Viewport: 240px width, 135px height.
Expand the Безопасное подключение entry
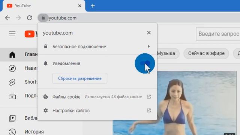97,46
